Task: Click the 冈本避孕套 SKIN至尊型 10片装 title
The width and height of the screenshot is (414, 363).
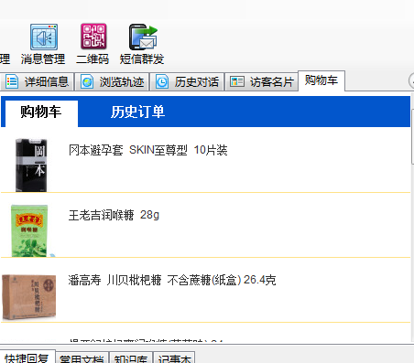Action: [x=148, y=150]
